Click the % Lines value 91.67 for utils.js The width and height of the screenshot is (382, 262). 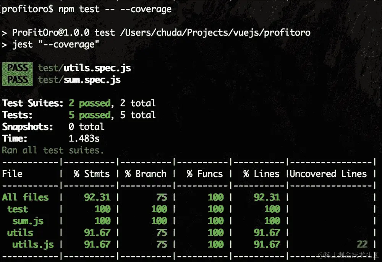[267, 244]
